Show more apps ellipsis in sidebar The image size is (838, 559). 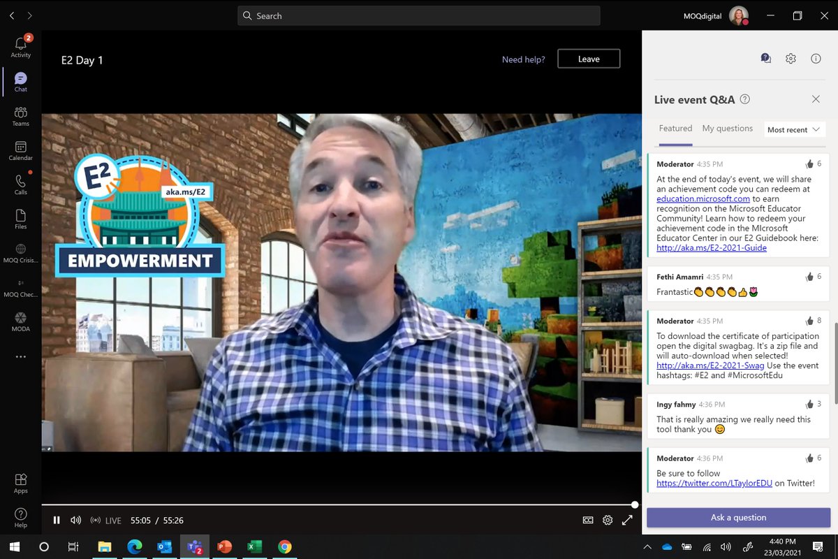[21, 356]
